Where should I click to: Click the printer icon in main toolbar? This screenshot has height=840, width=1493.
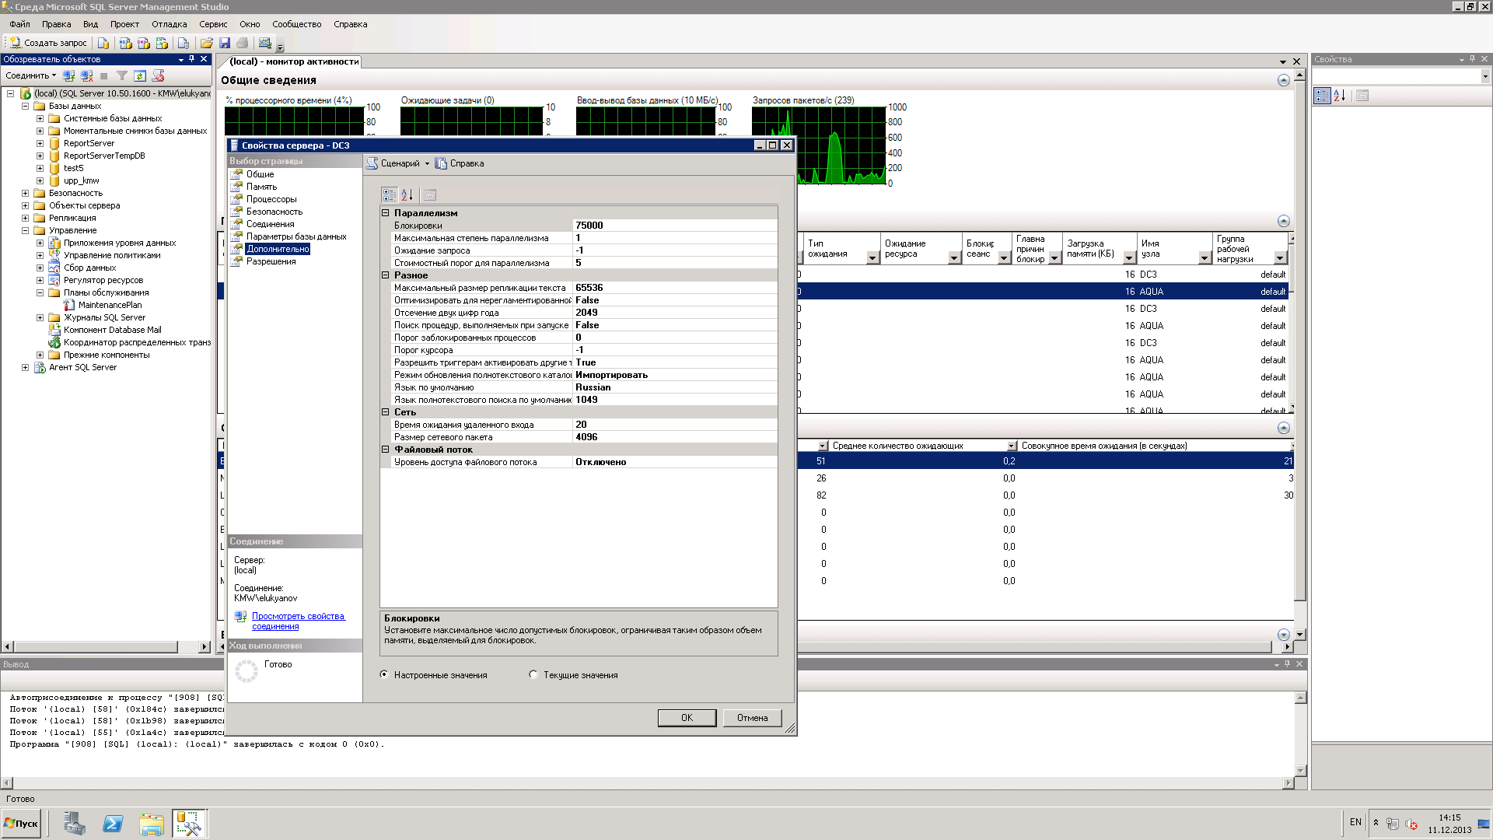point(243,43)
